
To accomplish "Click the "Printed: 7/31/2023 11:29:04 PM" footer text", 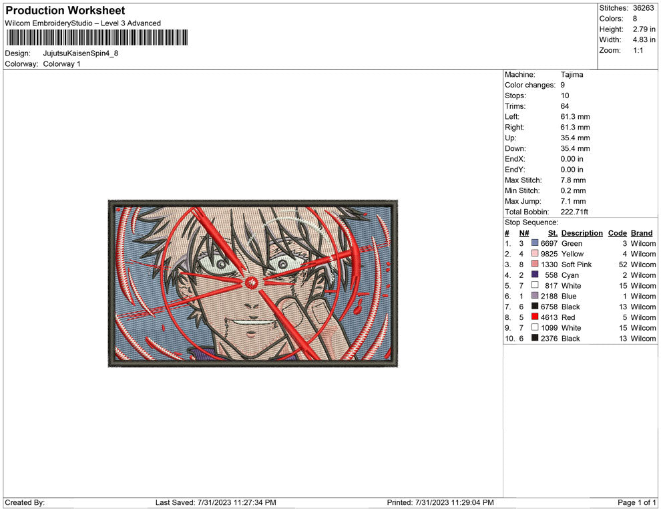I will [x=440, y=502].
